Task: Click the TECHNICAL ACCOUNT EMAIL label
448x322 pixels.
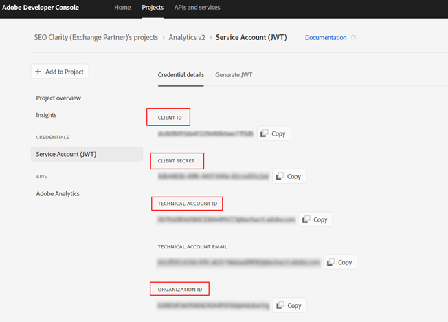Action: point(192,247)
